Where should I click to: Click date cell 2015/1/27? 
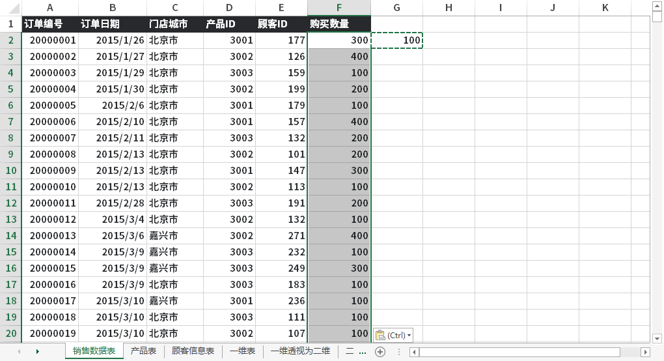(x=113, y=56)
